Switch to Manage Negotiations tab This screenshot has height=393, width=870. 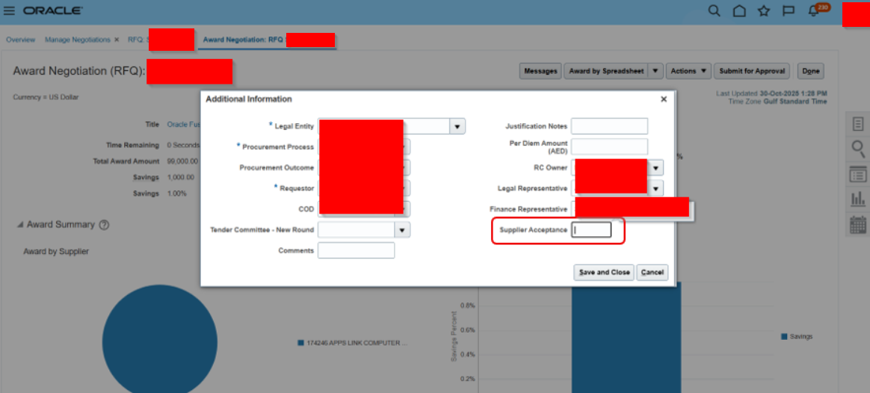[78, 40]
